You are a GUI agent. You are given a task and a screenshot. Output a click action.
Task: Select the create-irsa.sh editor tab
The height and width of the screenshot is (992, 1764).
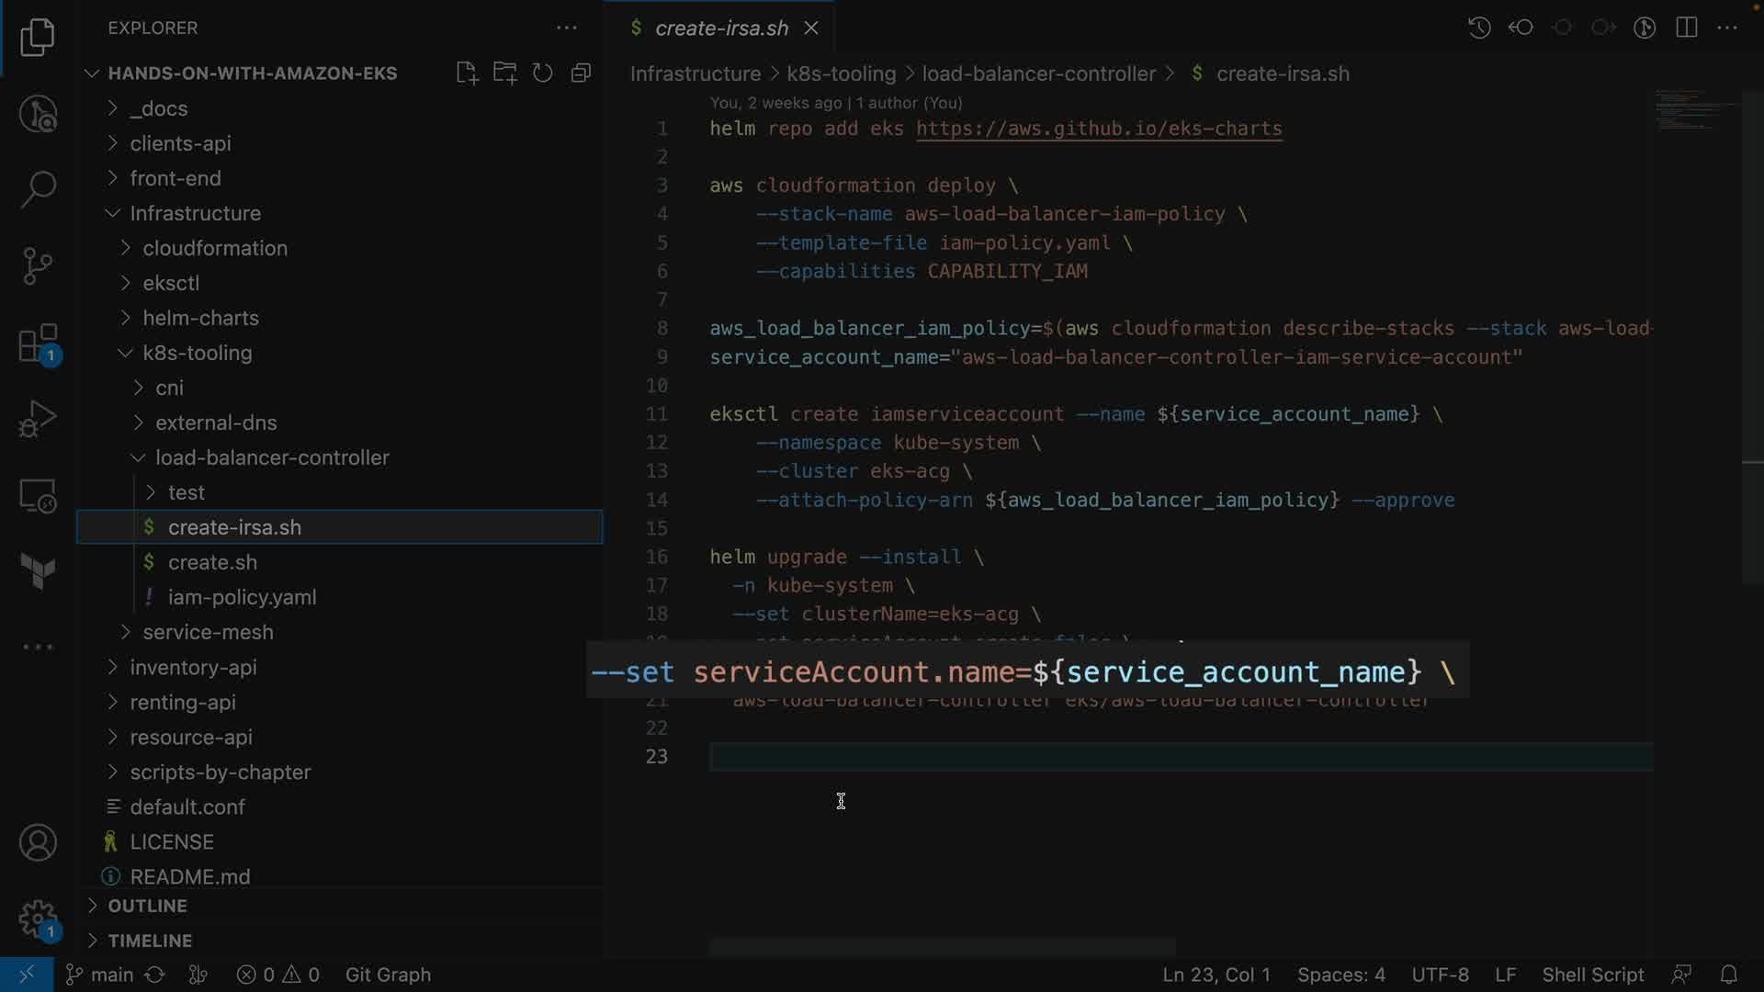click(720, 28)
